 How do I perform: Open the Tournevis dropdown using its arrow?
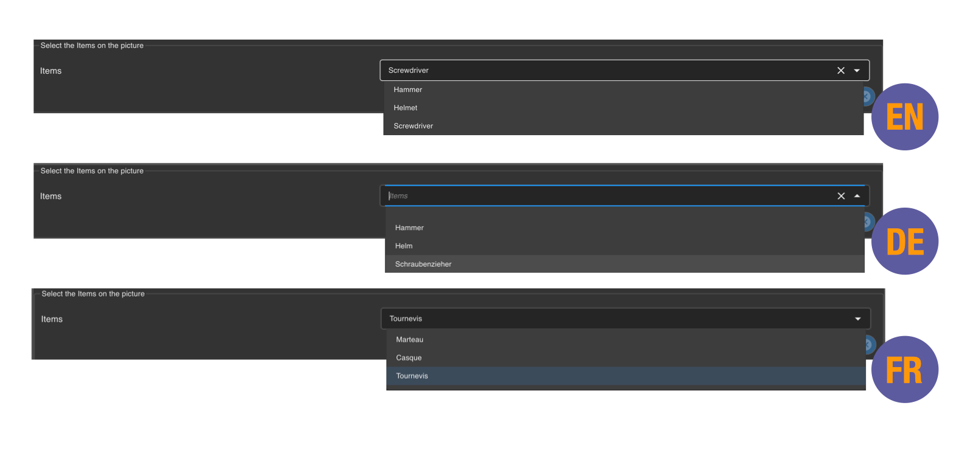(857, 319)
